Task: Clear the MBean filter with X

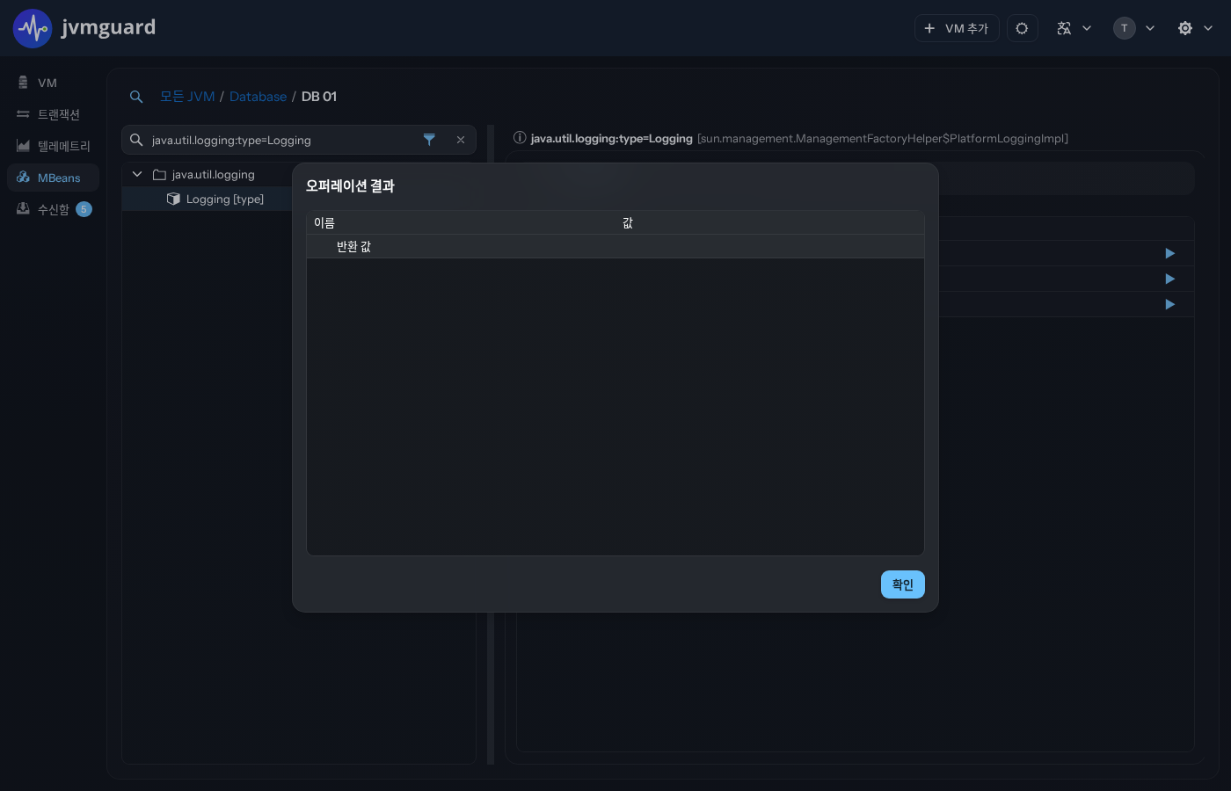Action: (461, 140)
